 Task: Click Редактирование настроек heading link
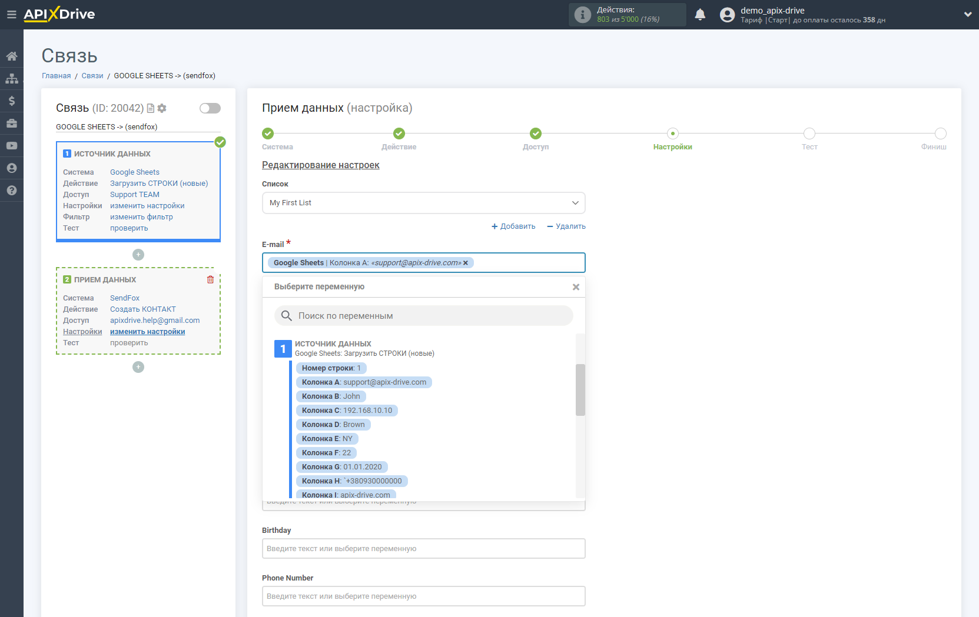321,165
